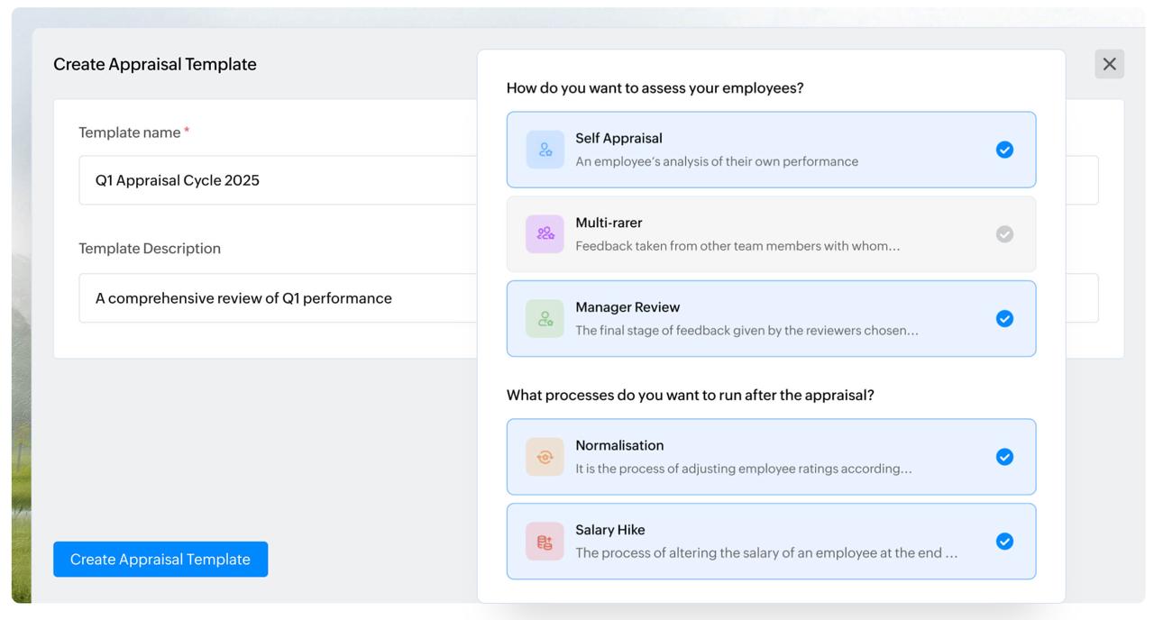Click the orange Normalisation icon

click(x=545, y=457)
